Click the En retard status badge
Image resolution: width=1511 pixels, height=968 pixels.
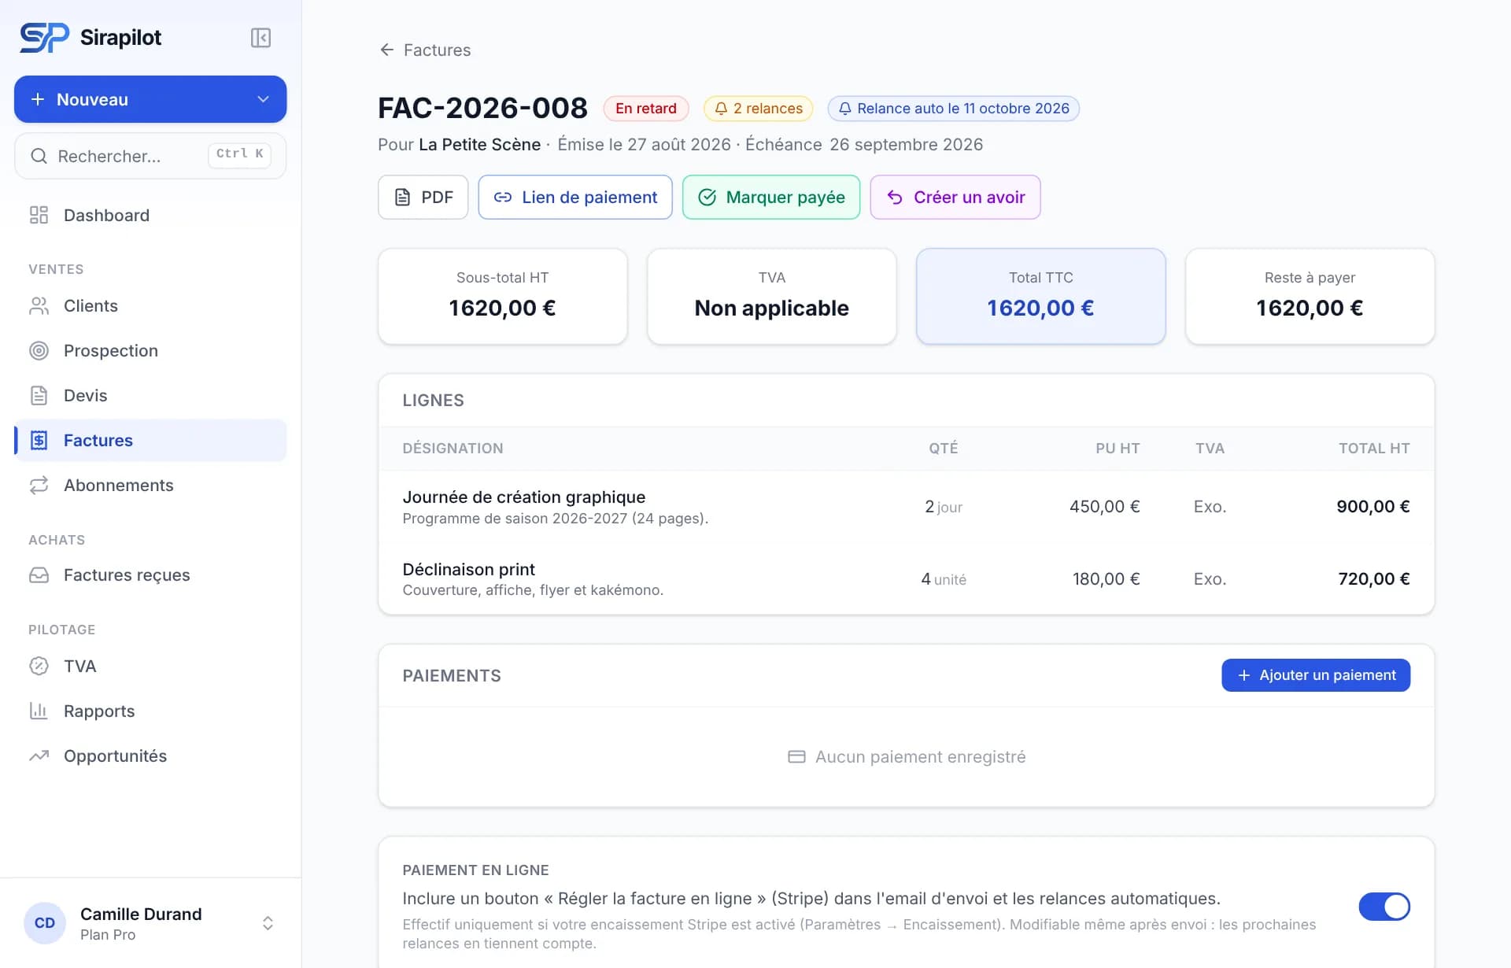pos(646,109)
